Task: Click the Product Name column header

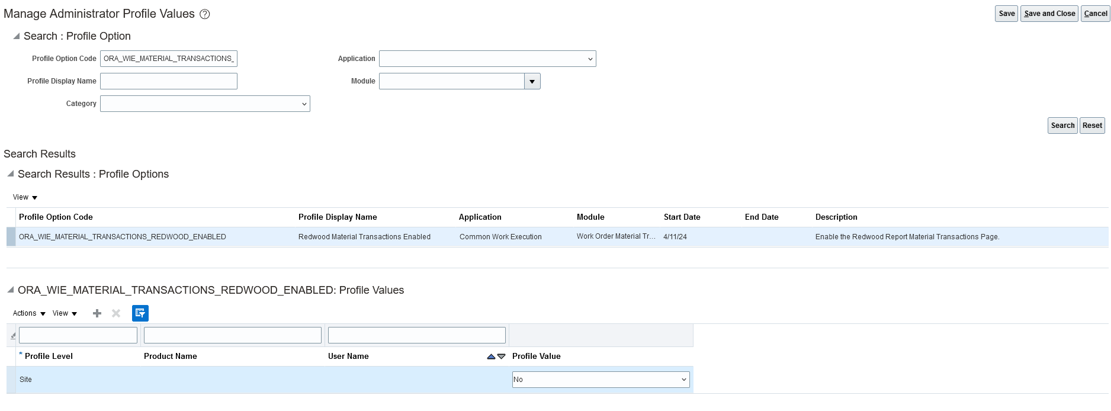Action: point(171,357)
